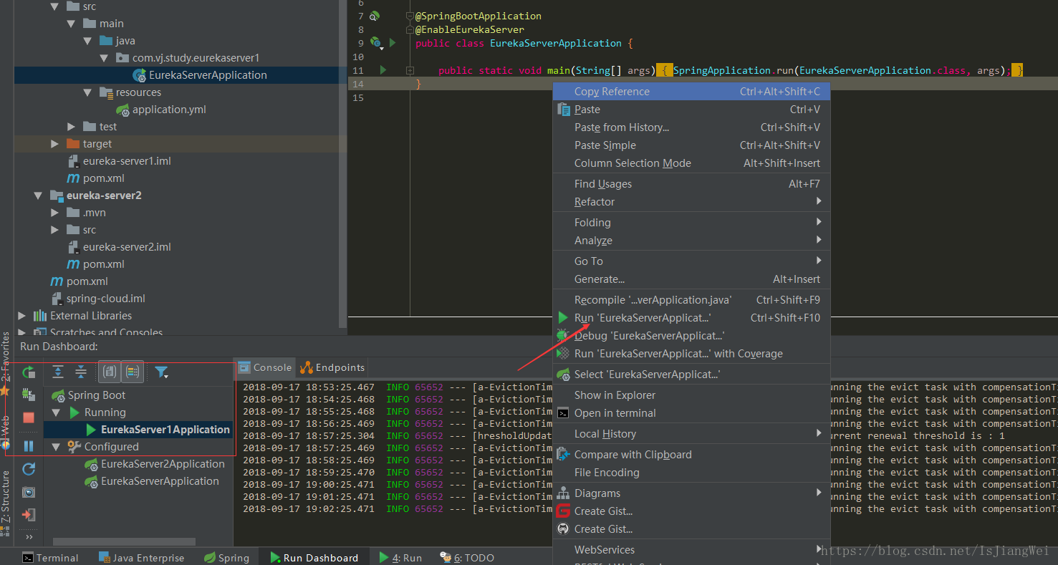Expand the .mvn folder in project tree

coord(55,213)
